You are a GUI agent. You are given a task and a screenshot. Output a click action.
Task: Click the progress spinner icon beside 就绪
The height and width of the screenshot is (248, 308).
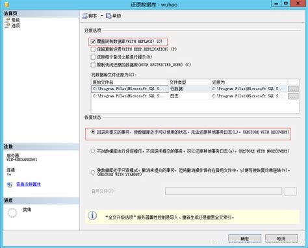[12, 213]
